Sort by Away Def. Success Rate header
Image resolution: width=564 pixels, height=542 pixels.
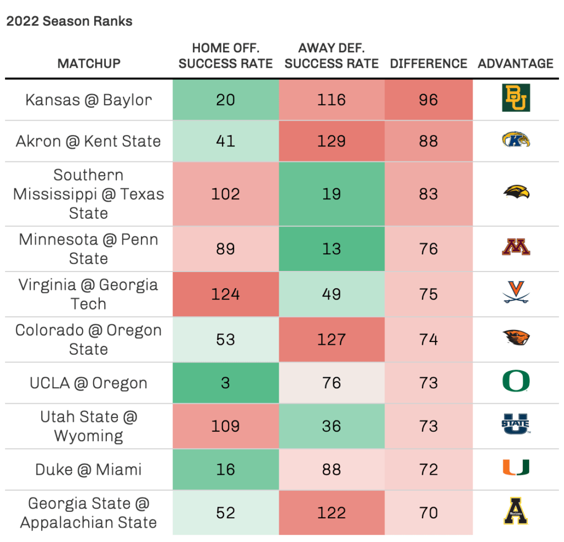pos(332,56)
